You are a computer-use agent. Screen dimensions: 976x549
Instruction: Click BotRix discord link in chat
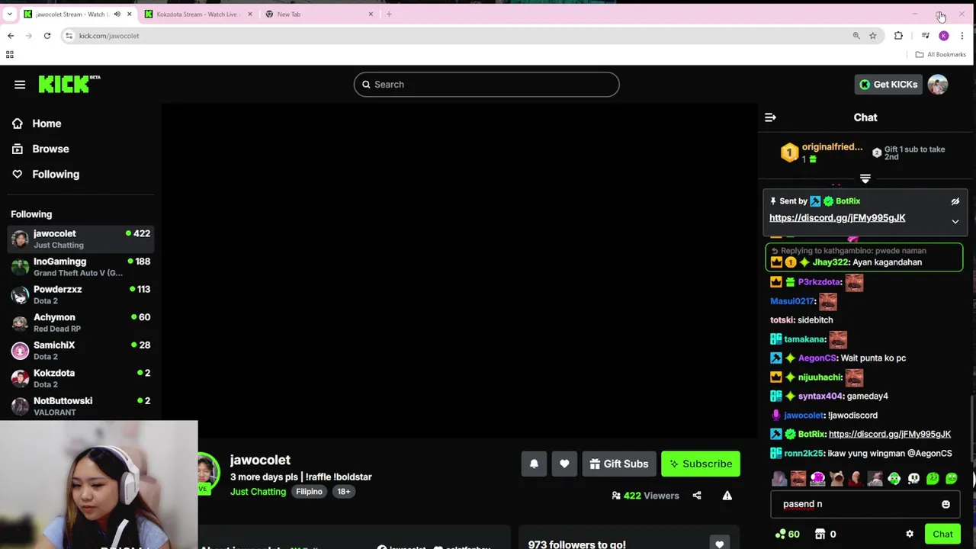coord(889,435)
